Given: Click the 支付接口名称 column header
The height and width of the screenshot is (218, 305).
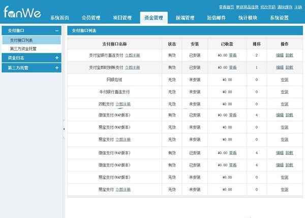Looking at the screenshot, I should [x=114, y=44].
